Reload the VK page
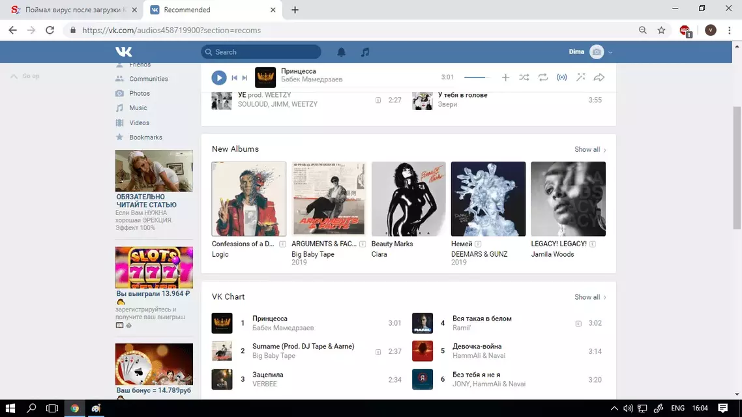The width and height of the screenshot is (742, 417). (x=50, y=30)
